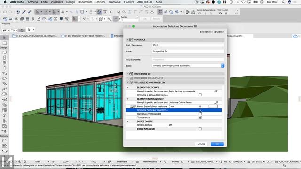
Task: Click the 109% zoom value in status bar
Action: 38,161
